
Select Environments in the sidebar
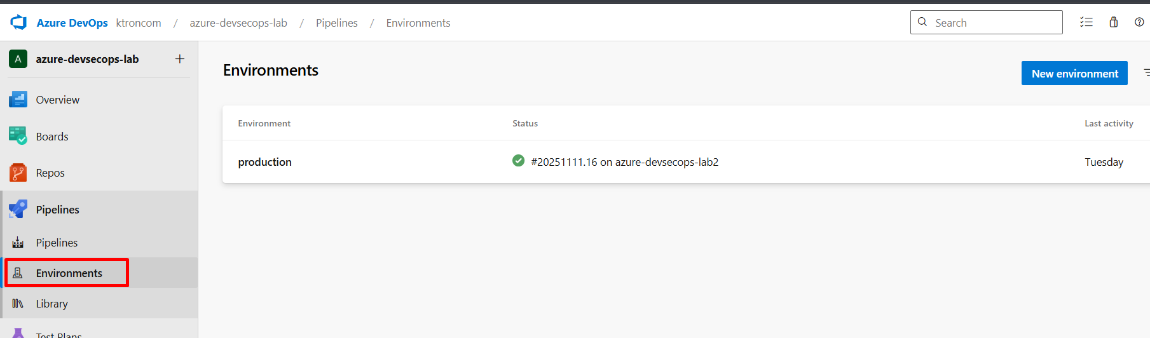(x=69, y=273)
